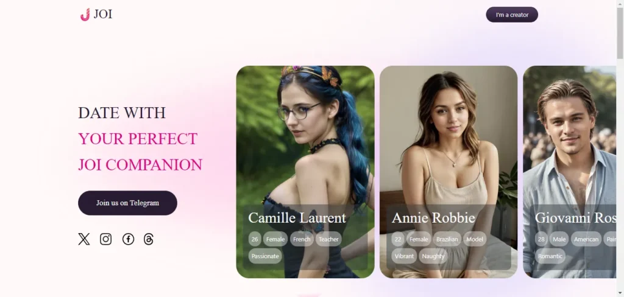The image size is (624, 297).
Task: Open the X (Twitter) social icon
Action: click(84, 239)
